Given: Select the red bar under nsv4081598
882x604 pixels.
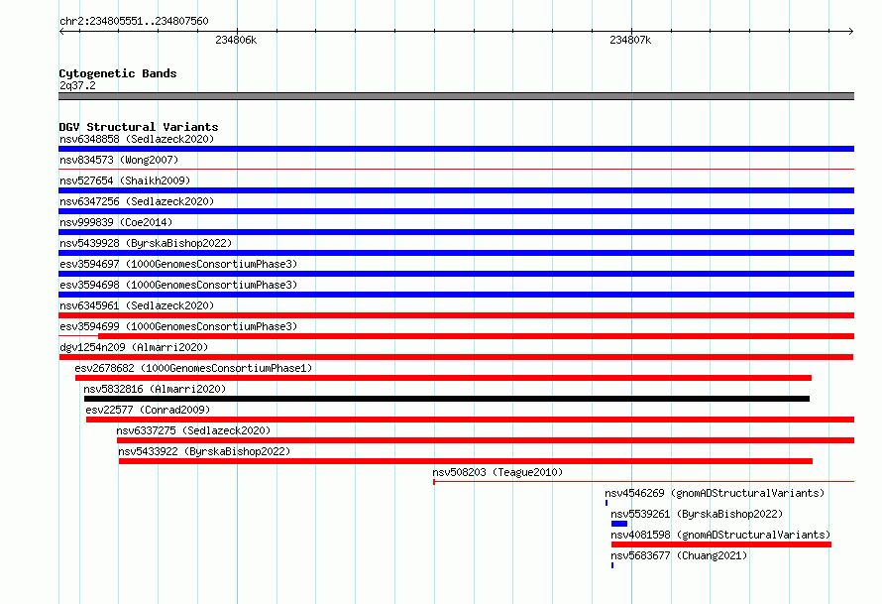Looking at the screenshot, I should (721, 544).
